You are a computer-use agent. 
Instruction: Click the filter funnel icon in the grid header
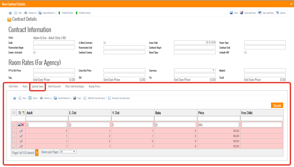coord(23,113)
